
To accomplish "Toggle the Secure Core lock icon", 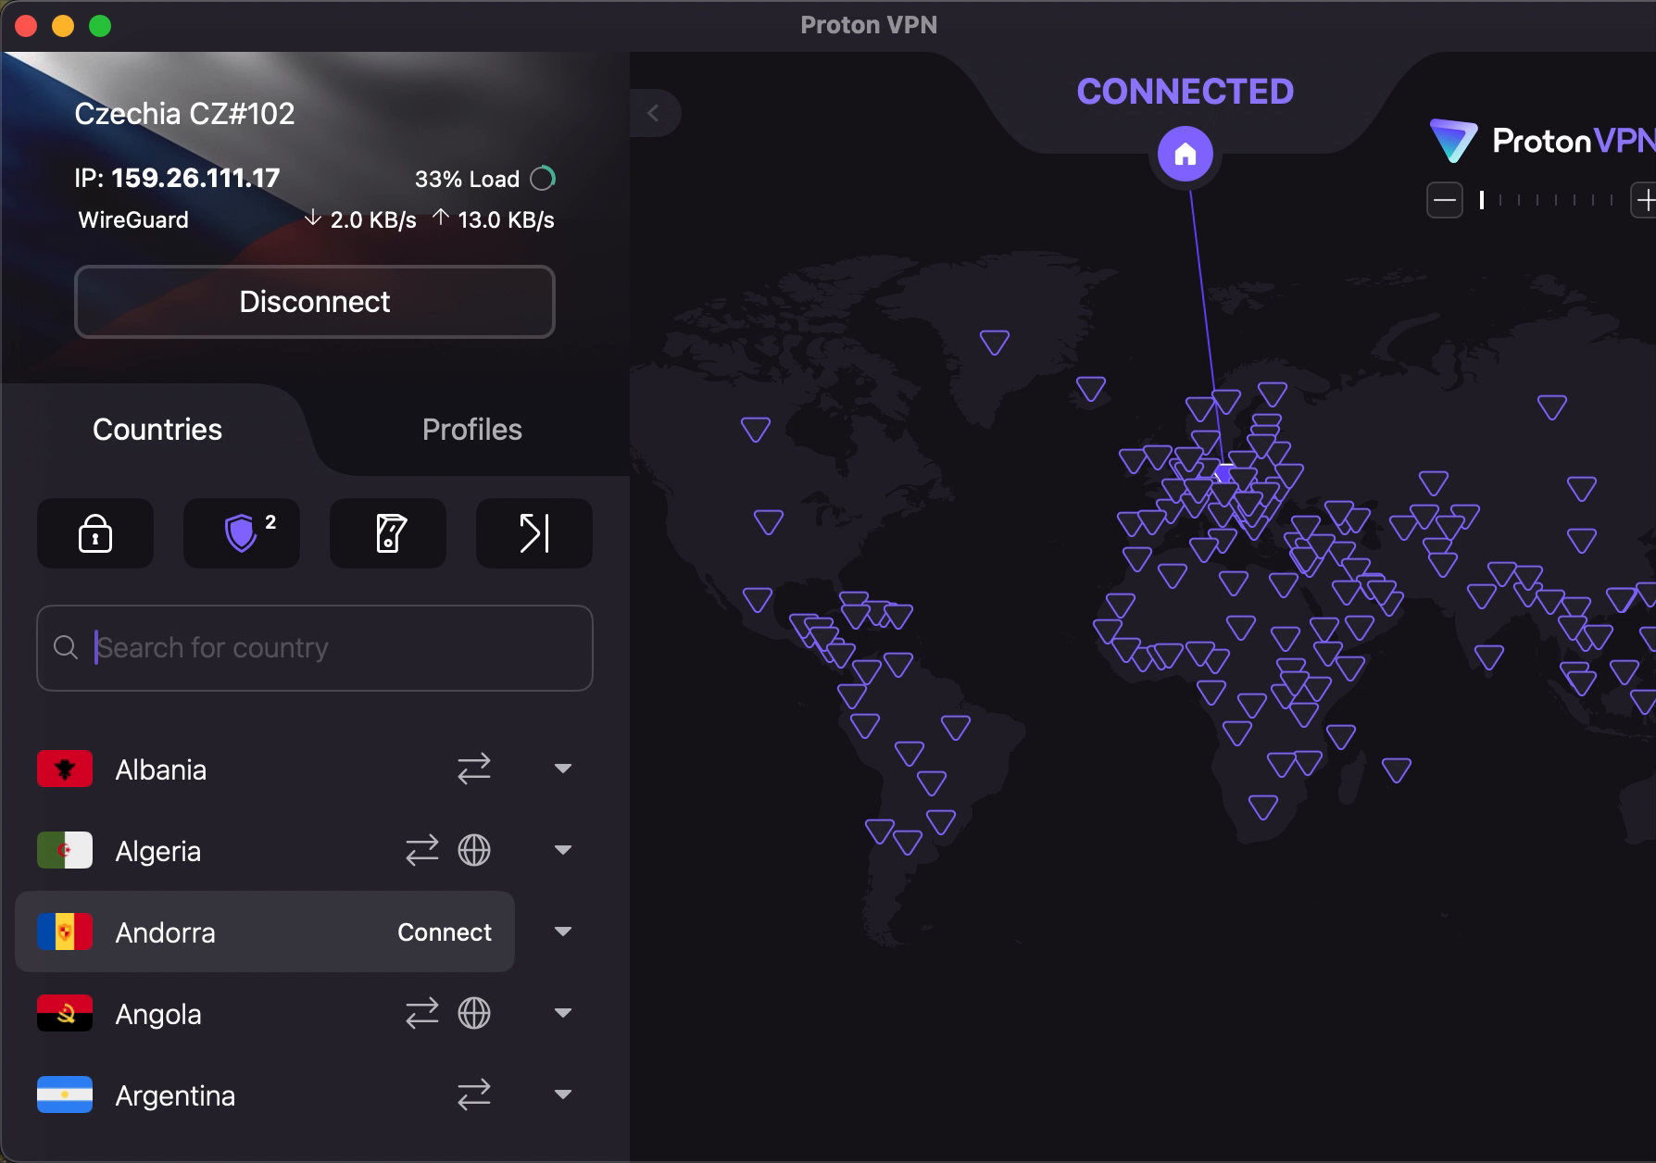I will (95, 533).
